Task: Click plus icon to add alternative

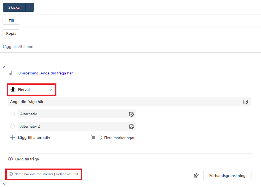Action: [12, 137]
